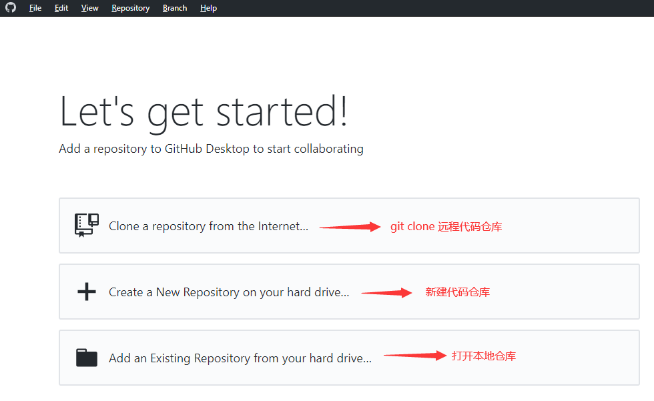Open the View menu
The height and width of the screenshot is (401, 654).
(x=89, y=8)
